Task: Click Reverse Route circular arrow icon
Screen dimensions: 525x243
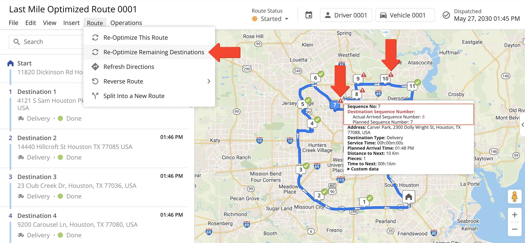Action: [x=95, y=81]
